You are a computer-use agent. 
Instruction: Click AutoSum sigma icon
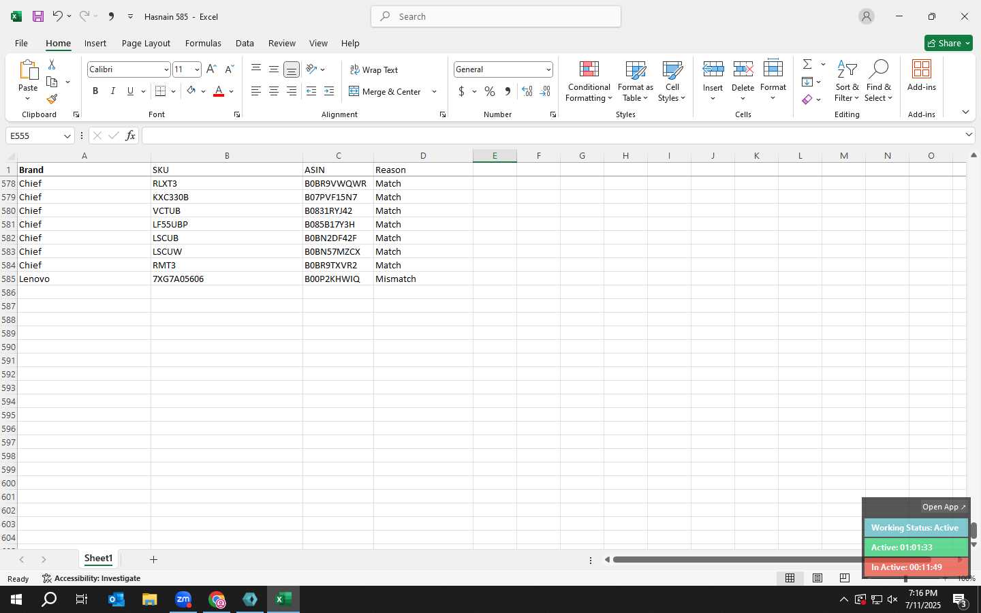click(807, 64)
